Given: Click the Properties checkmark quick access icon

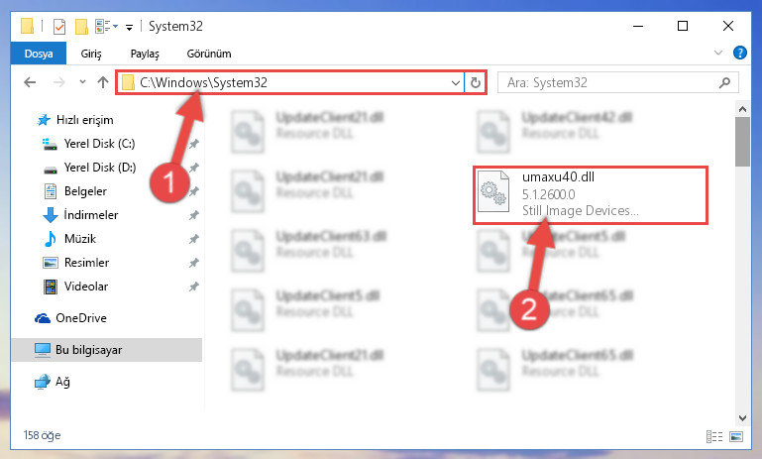Looking at the screenshot, I should pos(59,26).
